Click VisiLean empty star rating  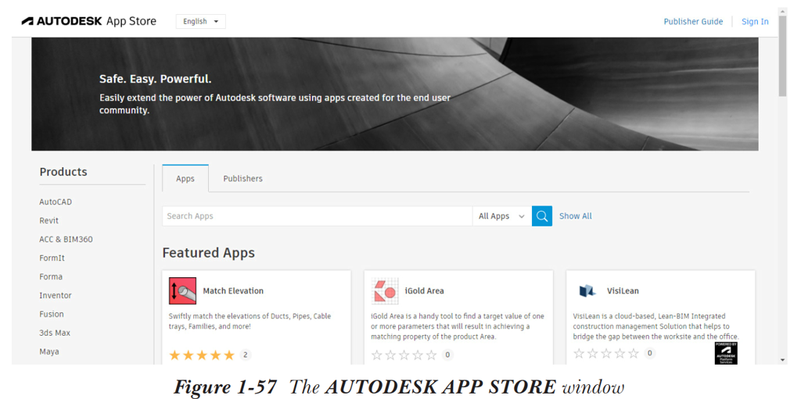(x=606, y=353)
